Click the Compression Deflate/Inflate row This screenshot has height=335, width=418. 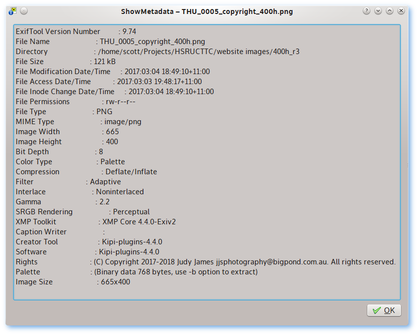point(86,172)
